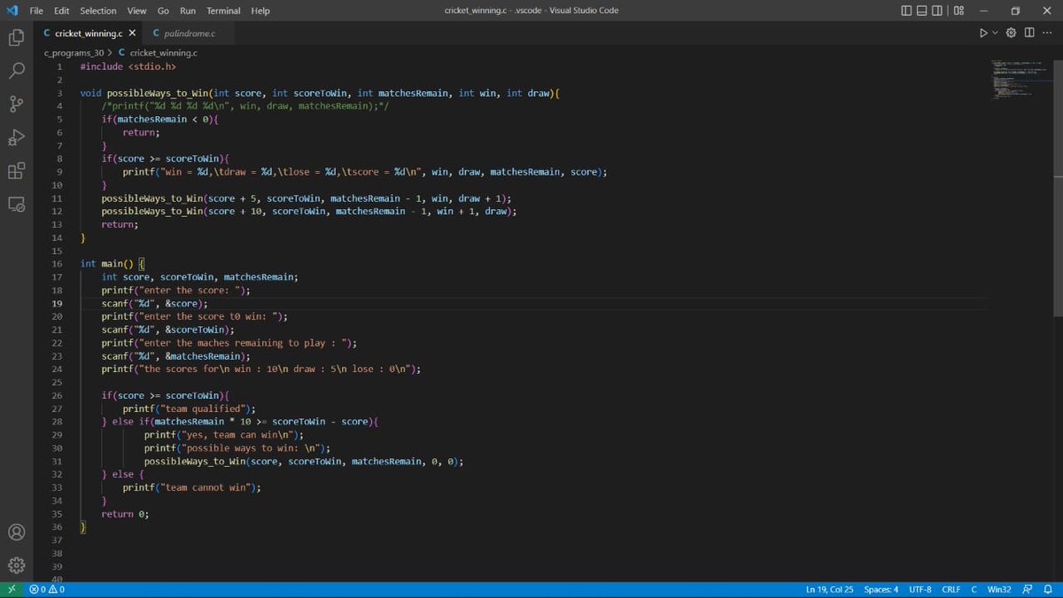The height and width of the screenshot is (598, 1063).
Task: Split the editor window
Action: (1028, 32)
